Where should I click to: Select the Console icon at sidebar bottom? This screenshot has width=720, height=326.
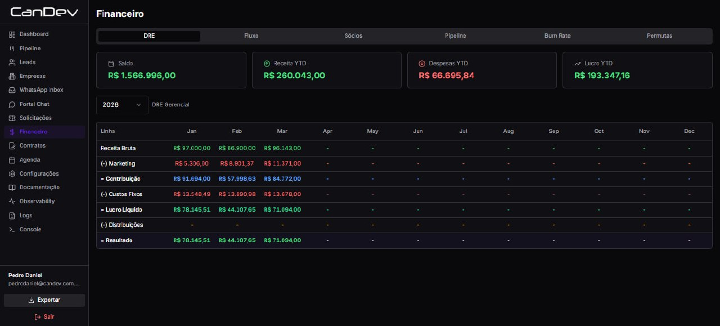click(12, 229)
